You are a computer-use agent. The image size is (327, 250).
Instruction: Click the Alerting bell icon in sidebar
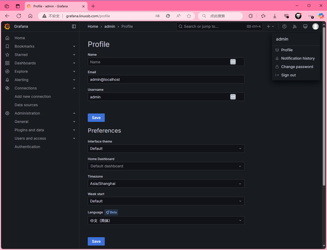click(x=7, y=80)
